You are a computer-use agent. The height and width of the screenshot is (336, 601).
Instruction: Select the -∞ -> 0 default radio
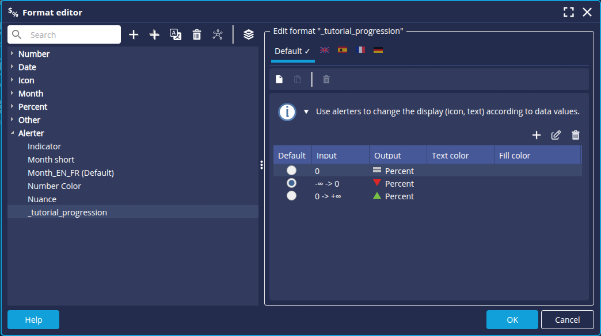(x=291, y=183)
